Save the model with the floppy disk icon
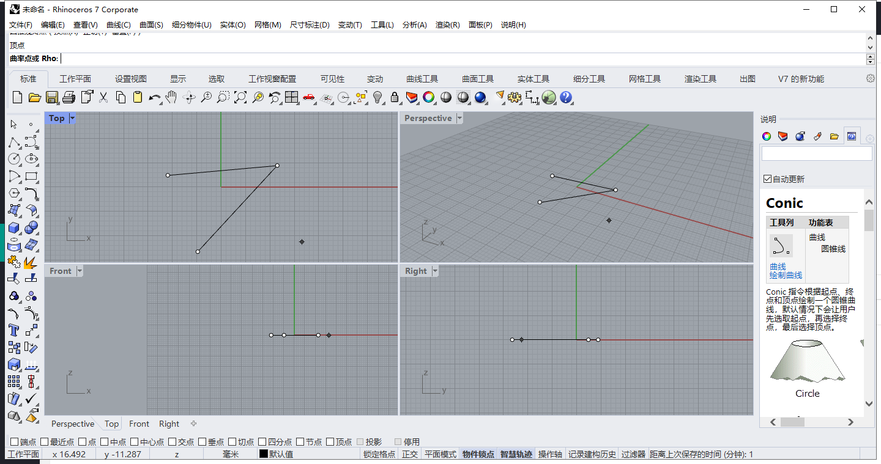The height and width of the screenshot is (464, 881). point(51,97)
